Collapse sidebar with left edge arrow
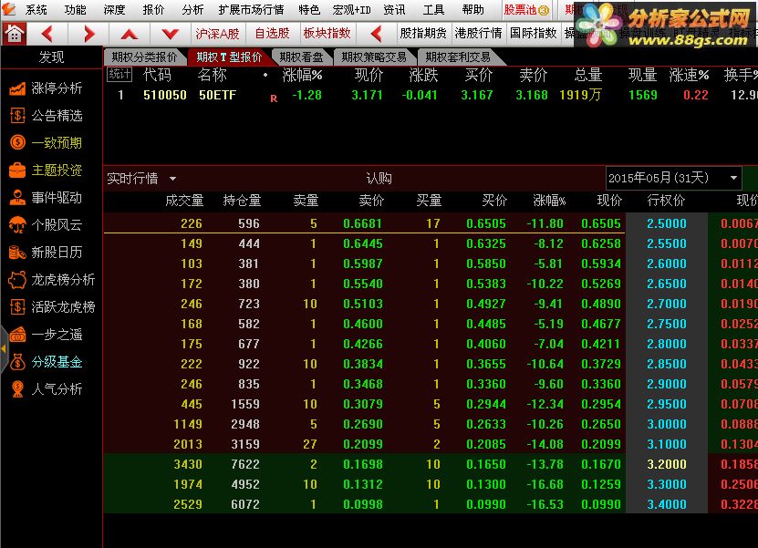 point(4,348)
